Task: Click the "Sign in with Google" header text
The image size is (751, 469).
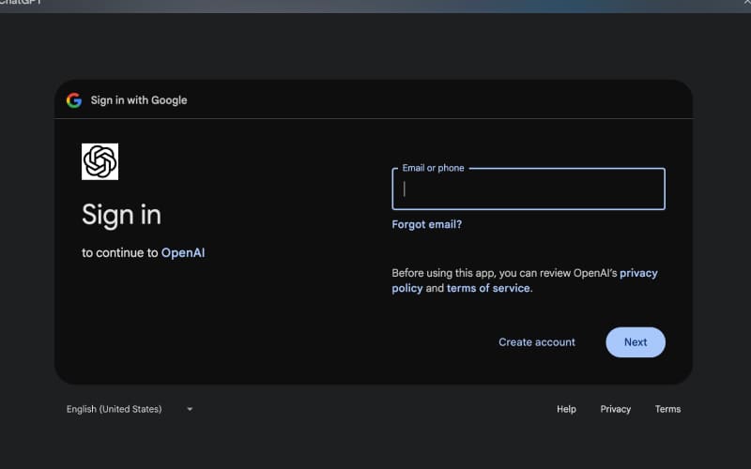Action: click(139, 100)
